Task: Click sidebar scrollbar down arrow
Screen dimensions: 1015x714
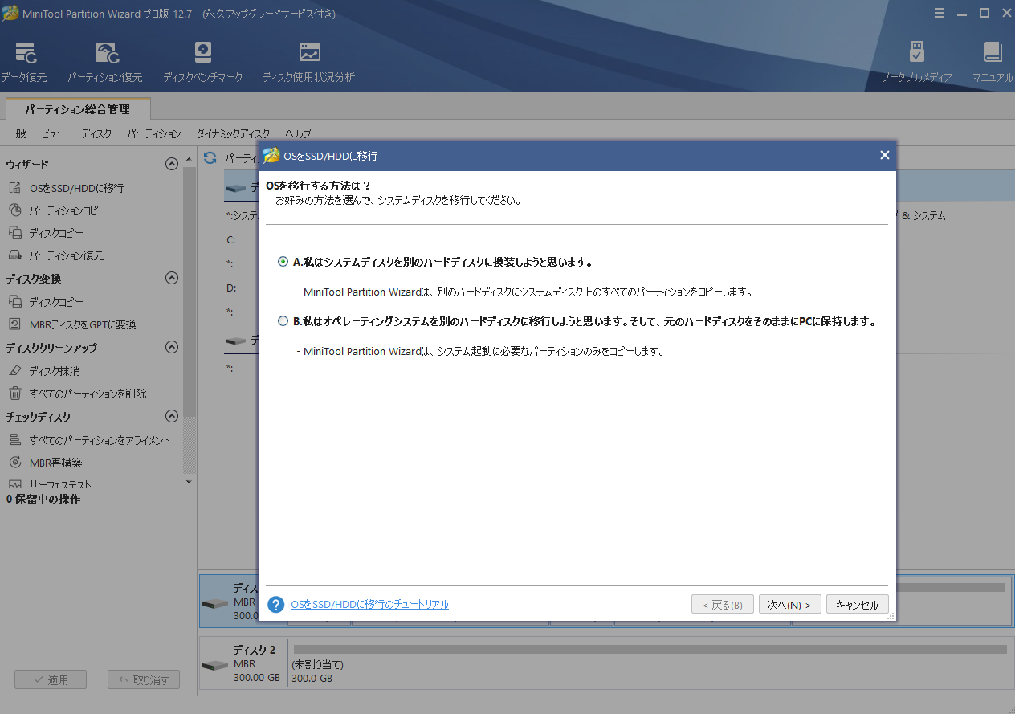Action: (x=189, y=482)
